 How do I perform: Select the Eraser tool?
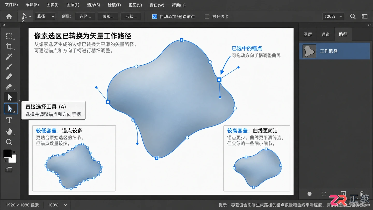[x=9, y=76]
